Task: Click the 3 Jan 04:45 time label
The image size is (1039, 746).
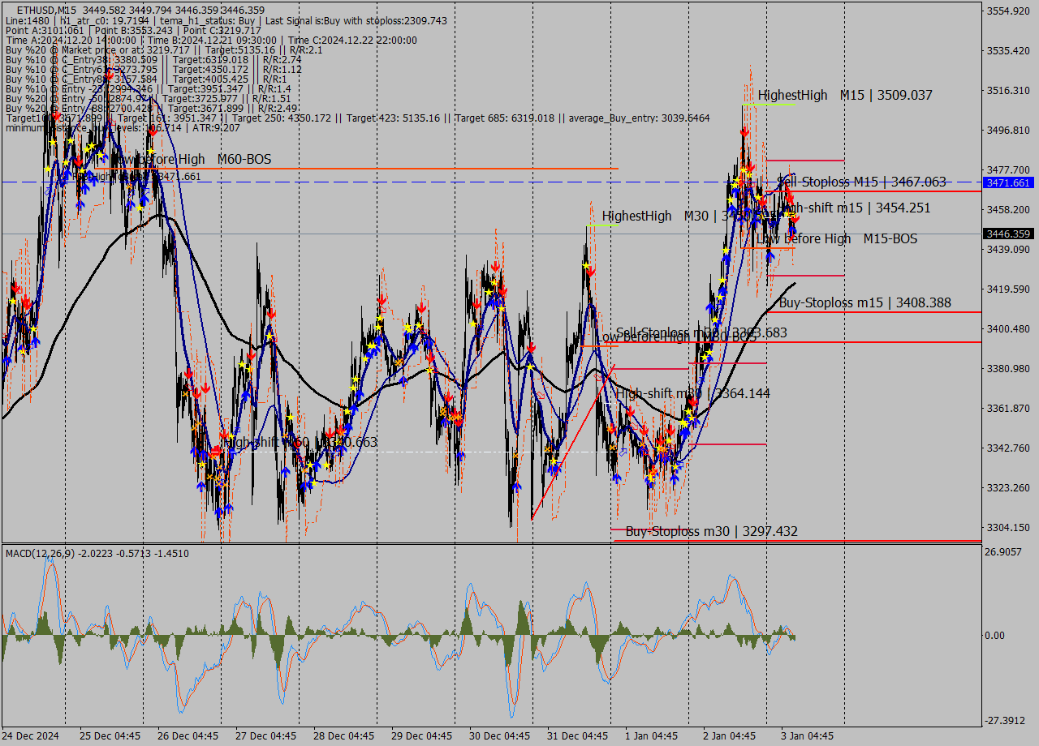Action: pos(808,736)
